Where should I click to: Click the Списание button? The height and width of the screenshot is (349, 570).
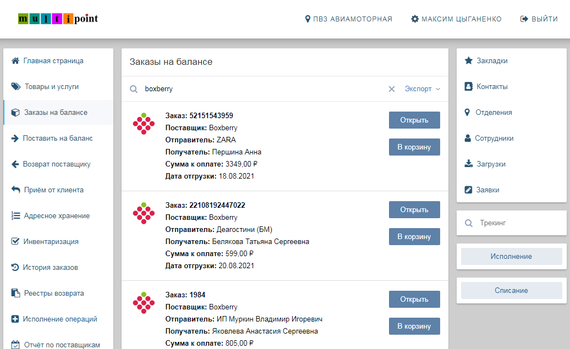(512, 291)
